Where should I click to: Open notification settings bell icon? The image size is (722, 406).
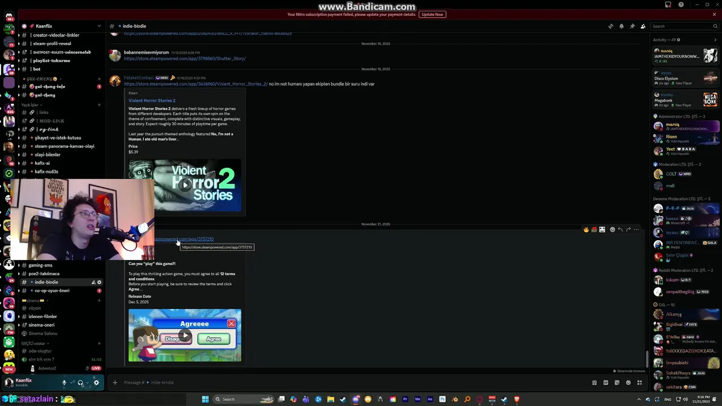click(621, 26)
